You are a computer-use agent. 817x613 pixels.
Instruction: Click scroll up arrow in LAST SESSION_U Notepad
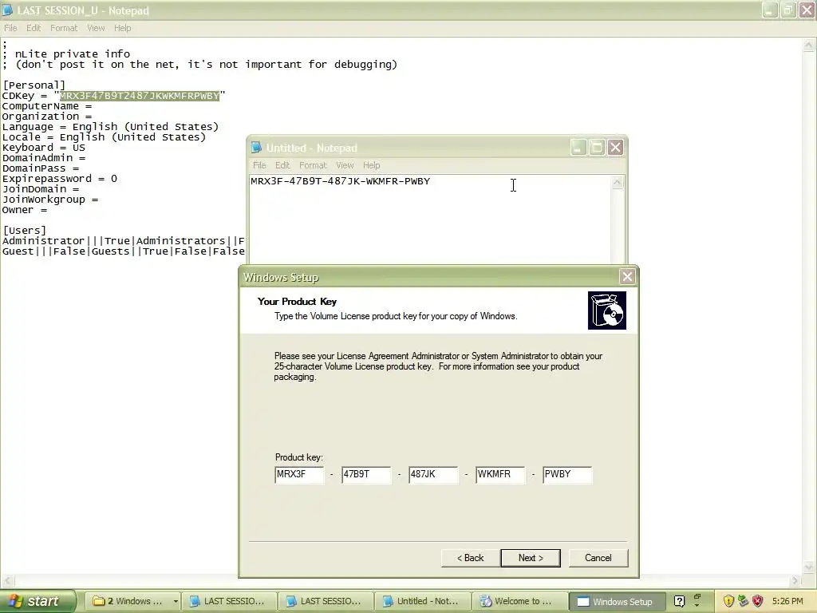(809, 45)
